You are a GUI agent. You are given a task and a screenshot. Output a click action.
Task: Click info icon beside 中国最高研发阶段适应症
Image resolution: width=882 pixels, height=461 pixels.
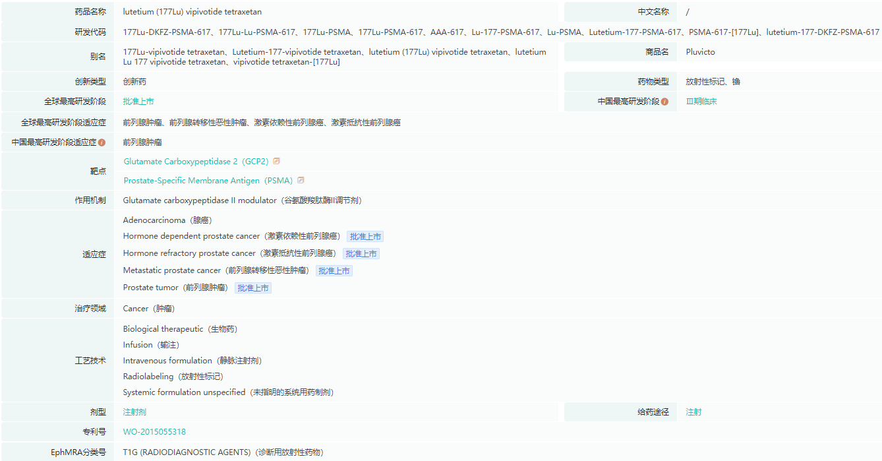pyautogui.click(x=102, y=142)
